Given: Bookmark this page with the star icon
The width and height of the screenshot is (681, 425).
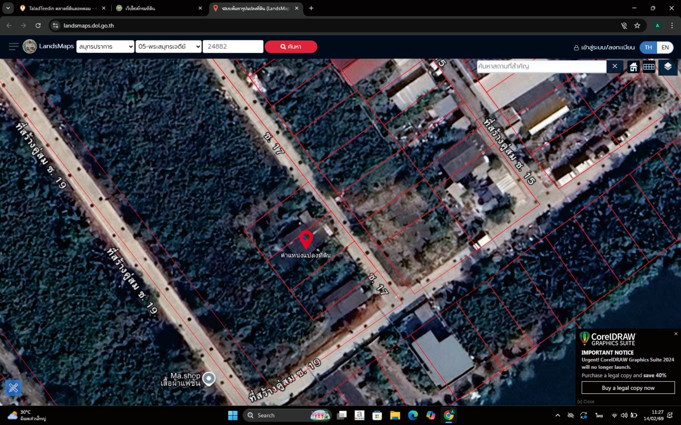Looking at the screenshot, I should pos(637,26).
